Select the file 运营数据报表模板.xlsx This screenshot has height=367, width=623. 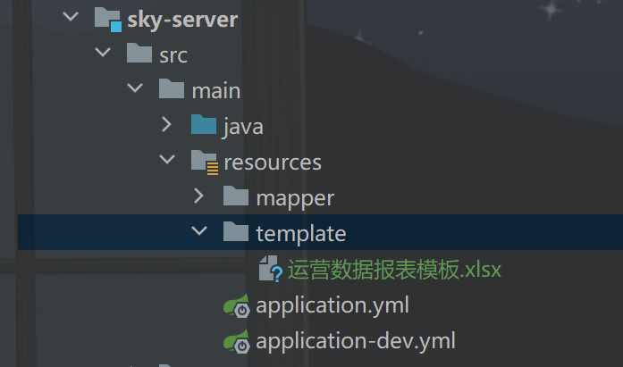pos(394,270)
